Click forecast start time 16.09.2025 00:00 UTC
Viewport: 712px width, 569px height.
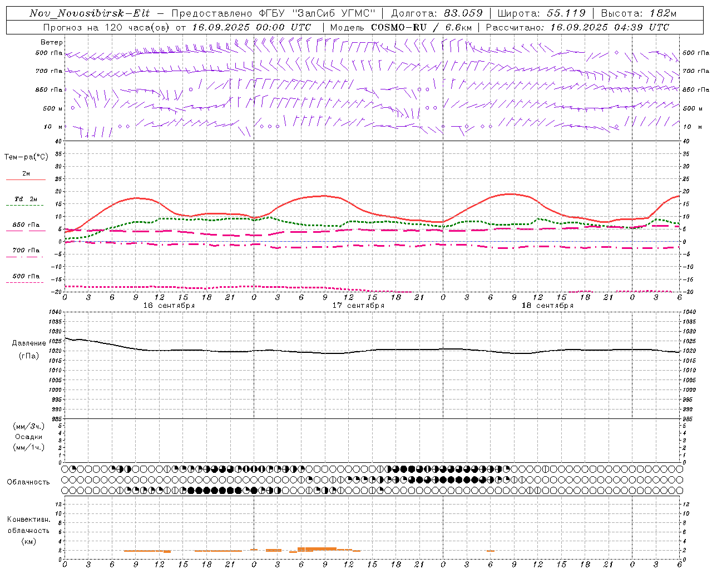click(251, 27)
